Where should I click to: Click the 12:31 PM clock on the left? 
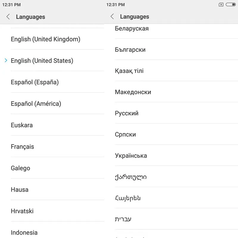(x=12, y=4)
